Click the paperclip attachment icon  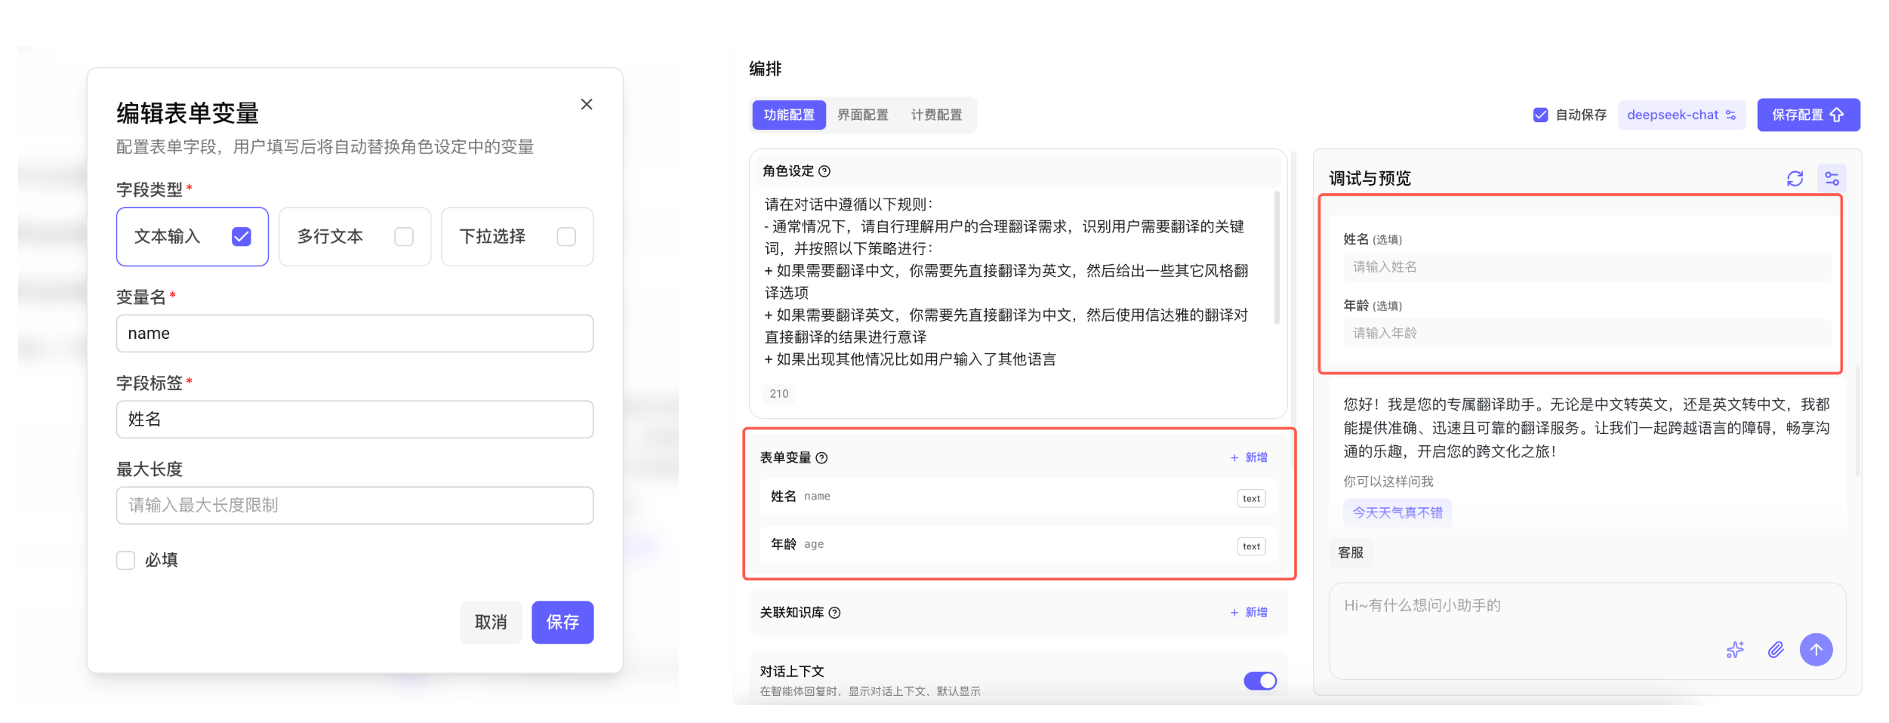pos(1776,650)
